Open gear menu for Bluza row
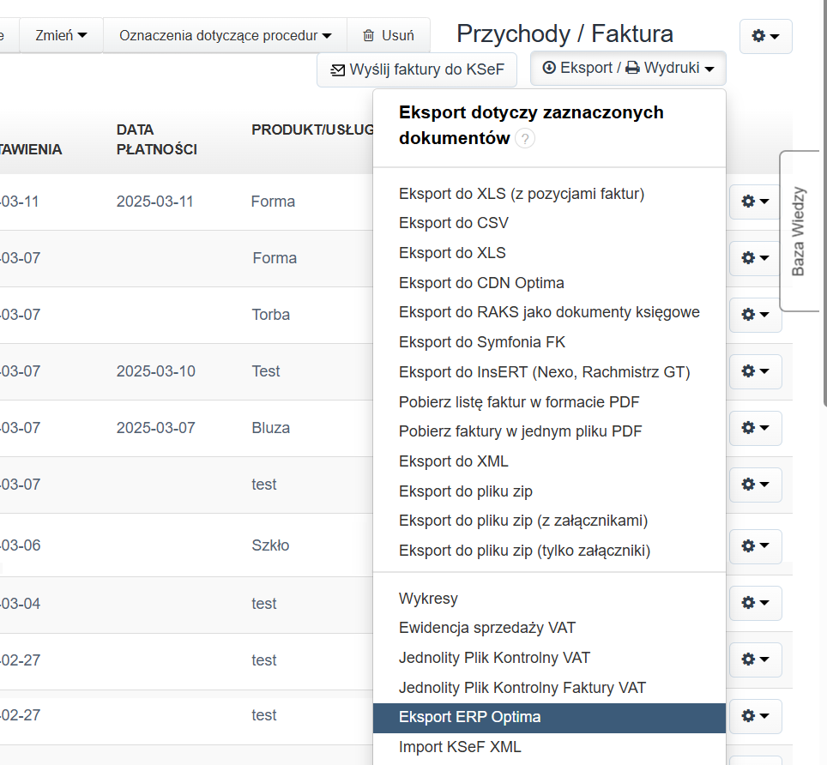 (755, 428)
